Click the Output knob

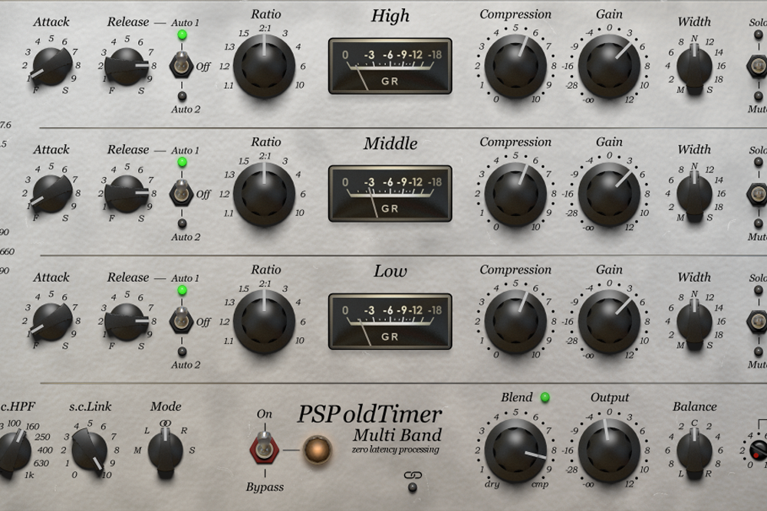(609, 450)
